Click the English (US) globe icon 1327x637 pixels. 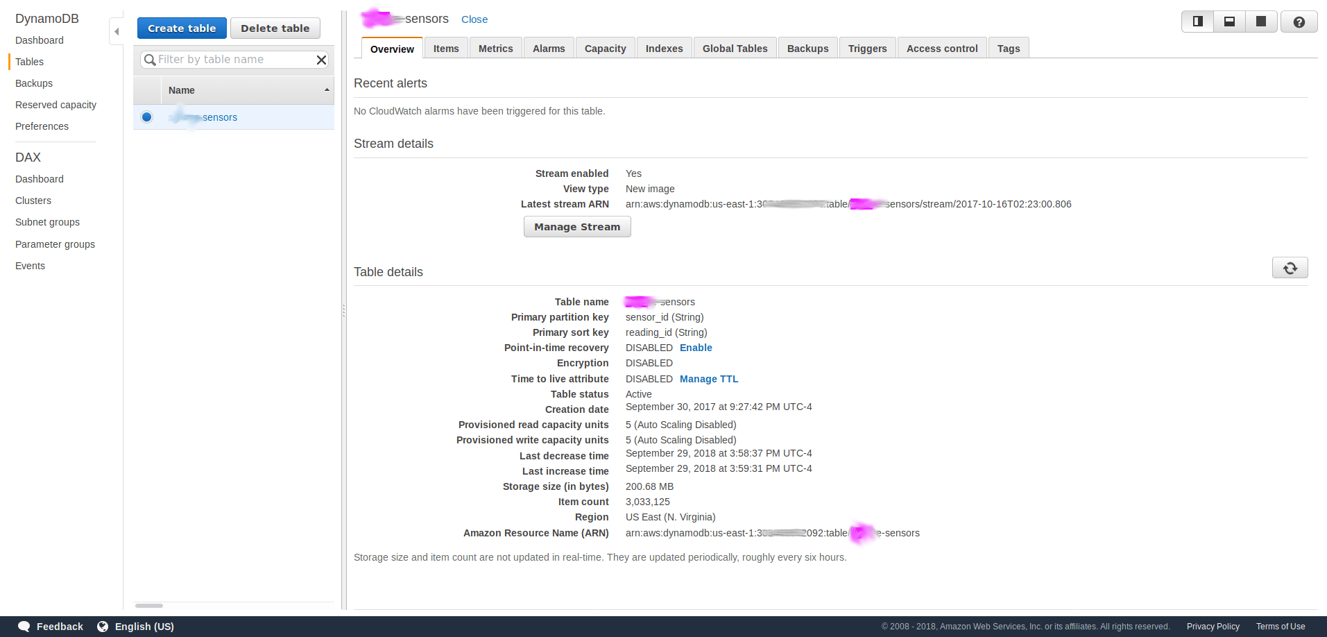click(103, 626)
